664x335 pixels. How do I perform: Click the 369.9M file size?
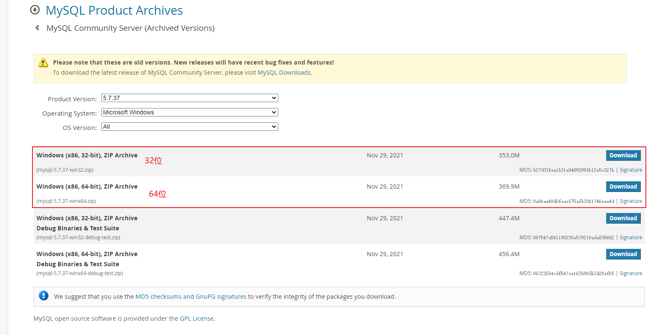pyautogui.click(x=509, y=186)
